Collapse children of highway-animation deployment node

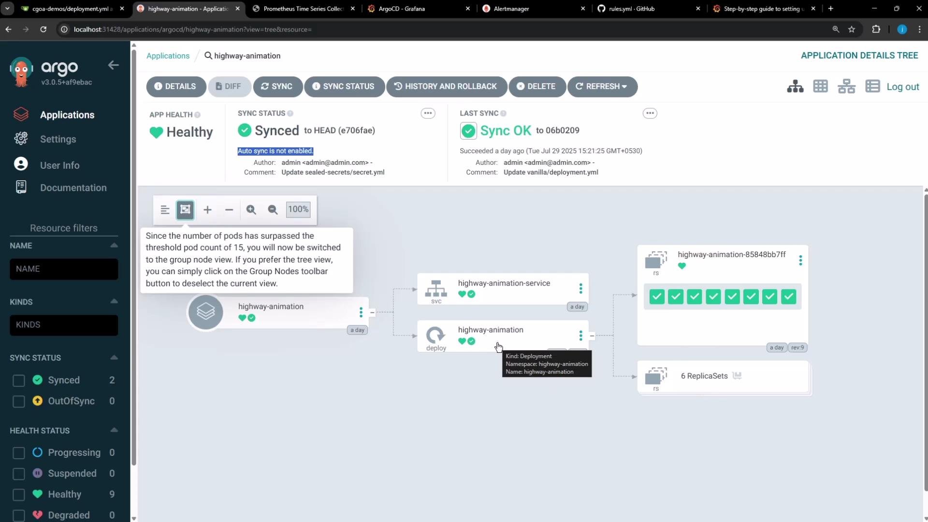pos(592,336)
